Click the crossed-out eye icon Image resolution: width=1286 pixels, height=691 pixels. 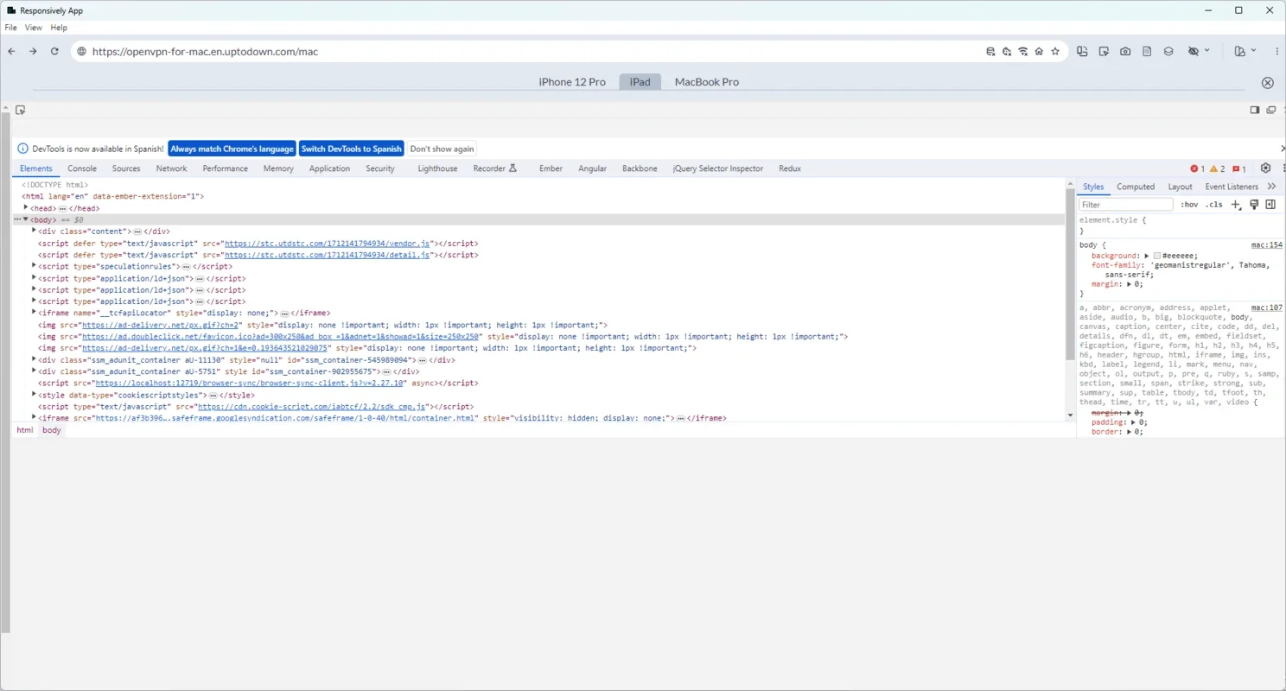click(x=1194, y=52)
